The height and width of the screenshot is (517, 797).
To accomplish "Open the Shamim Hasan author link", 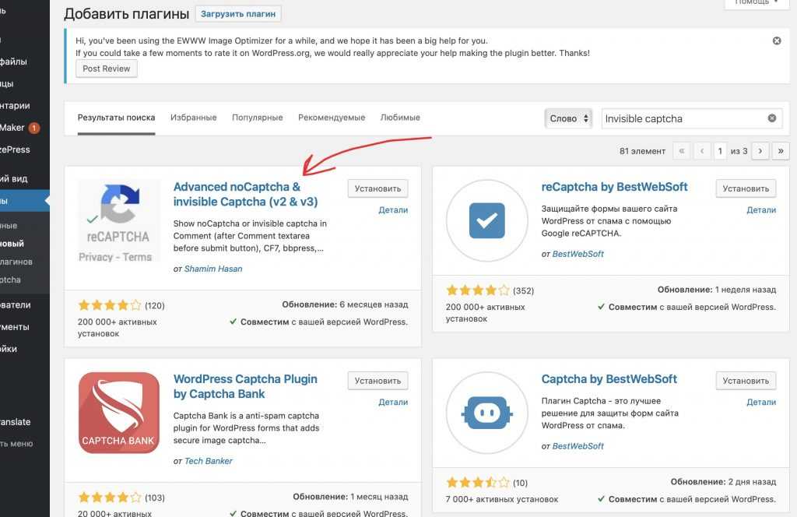I will click(x=213, y=269).
